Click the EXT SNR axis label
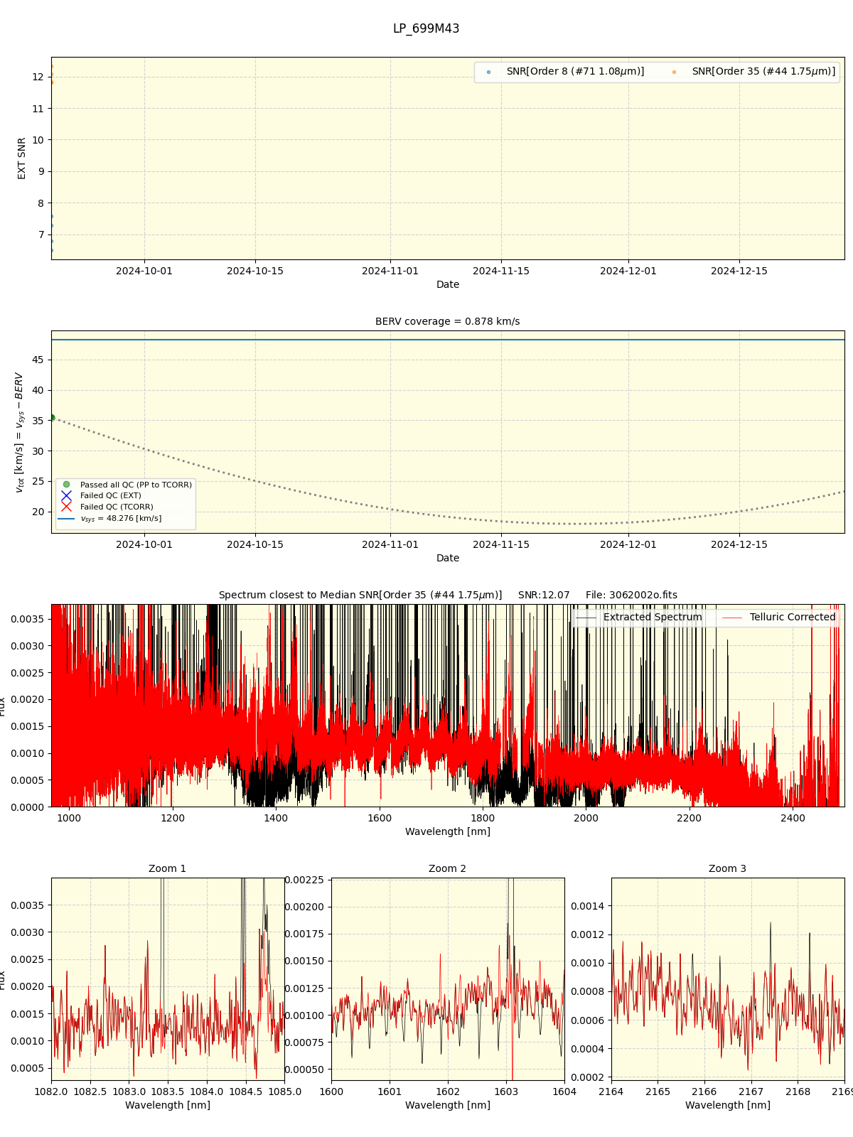Screen dimensions: 853x1137 pyautogui.click(x=22, y=158)
